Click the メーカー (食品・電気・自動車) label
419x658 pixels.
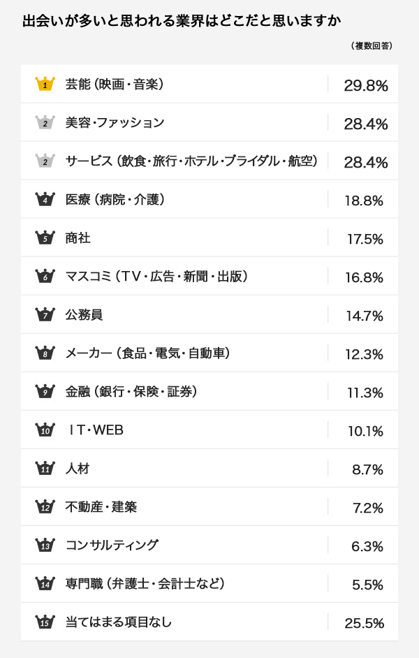pos(147,353)
